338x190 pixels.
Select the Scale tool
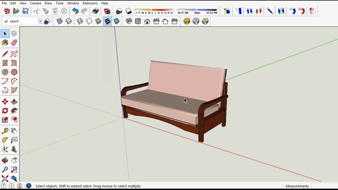tap(5, 120)
